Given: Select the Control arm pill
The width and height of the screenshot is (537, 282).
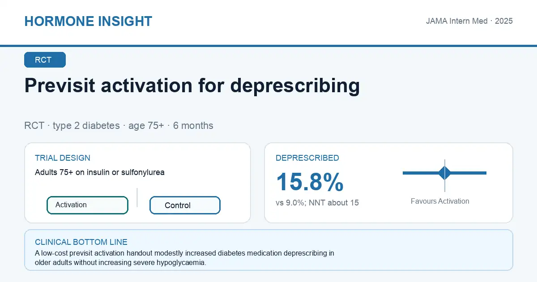Looking at the screenshot, I should tap(185, 205).
